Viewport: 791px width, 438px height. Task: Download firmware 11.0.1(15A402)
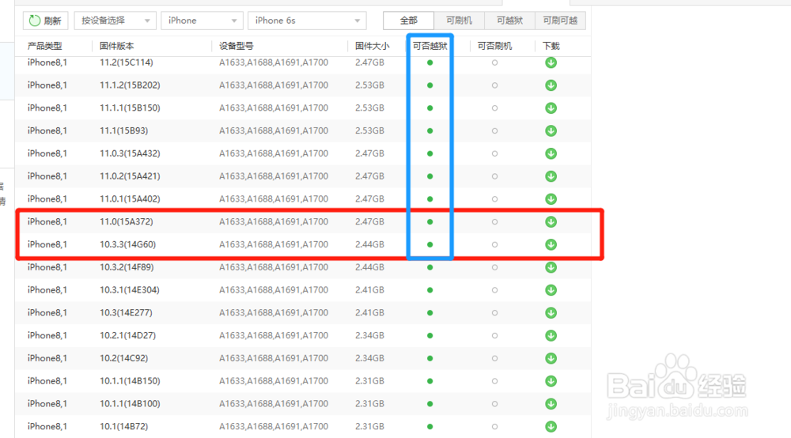coord(551,198)
